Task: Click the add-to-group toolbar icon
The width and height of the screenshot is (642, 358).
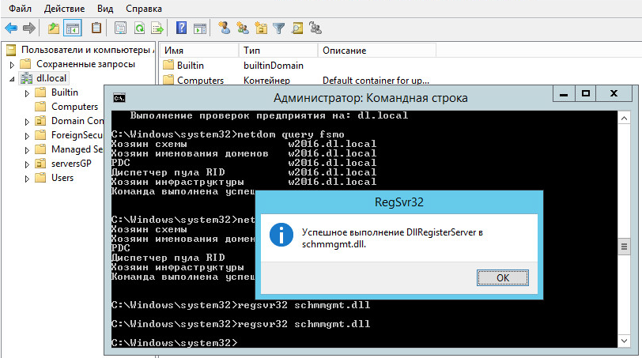Action: [315, 28]
